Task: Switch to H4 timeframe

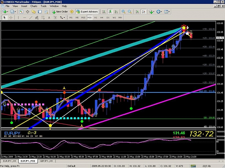Action: (102, 18)
